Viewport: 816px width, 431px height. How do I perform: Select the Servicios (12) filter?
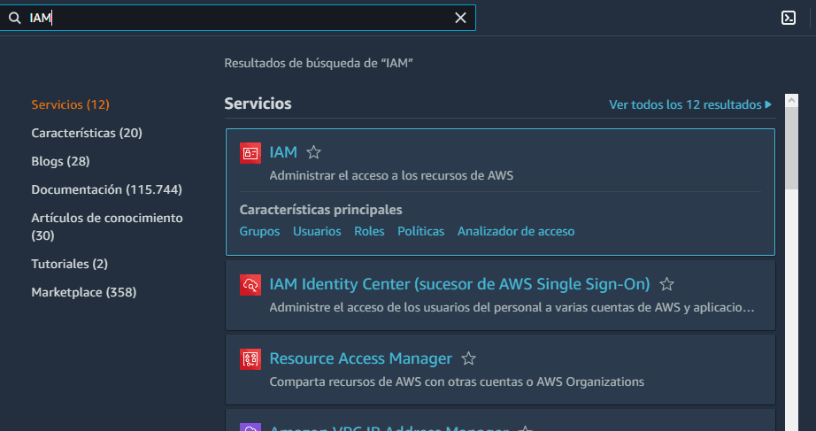70,104
